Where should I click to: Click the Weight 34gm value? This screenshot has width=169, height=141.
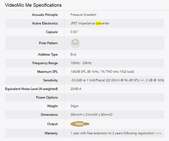75,106
